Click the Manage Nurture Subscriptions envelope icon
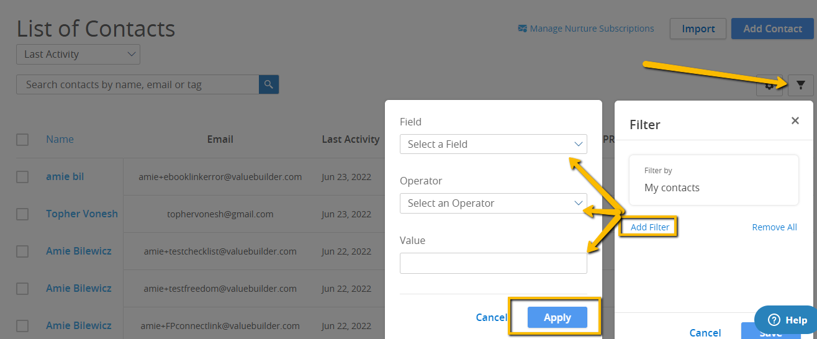 (522, 29)
